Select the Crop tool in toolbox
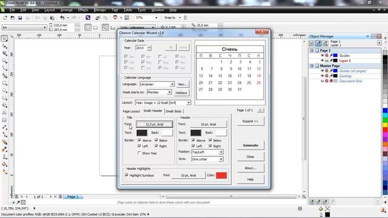 pos(4,53)
